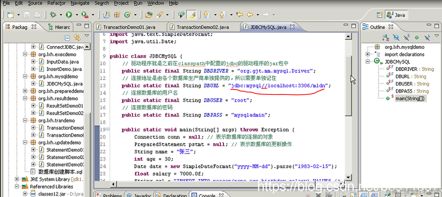Click the Back navigation arrow
The width and height of the screenshot is (442, 197).
tap(250, 15)
